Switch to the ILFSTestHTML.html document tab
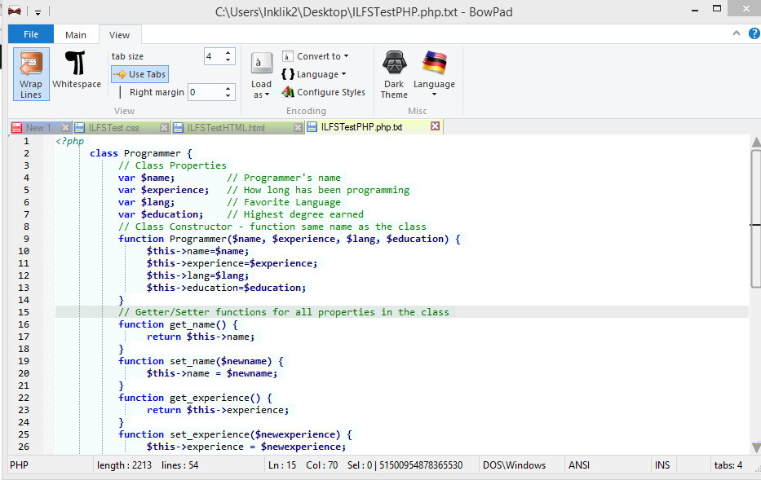Viewport: 761px width, 480px height. tap(226, 128)
